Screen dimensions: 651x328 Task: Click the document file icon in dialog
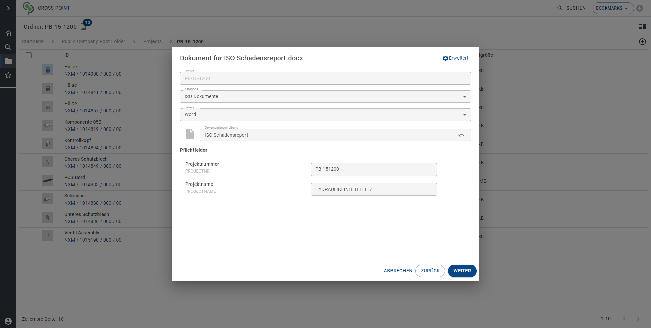coord(190,134)
